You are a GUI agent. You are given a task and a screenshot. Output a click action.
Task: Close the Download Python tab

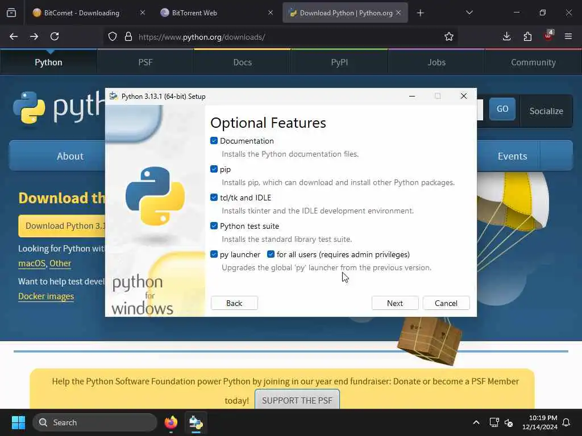[398, 12]
